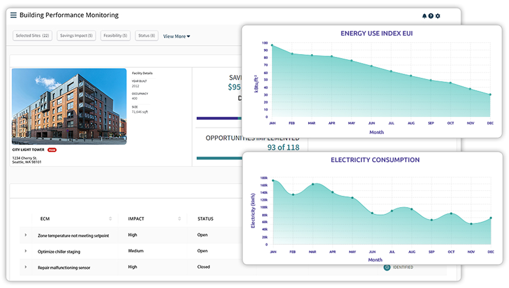The width and height of the screenshot is (509, 288).
Task: Open the hamburger navigation menu
Action: [x=13, y=15]
